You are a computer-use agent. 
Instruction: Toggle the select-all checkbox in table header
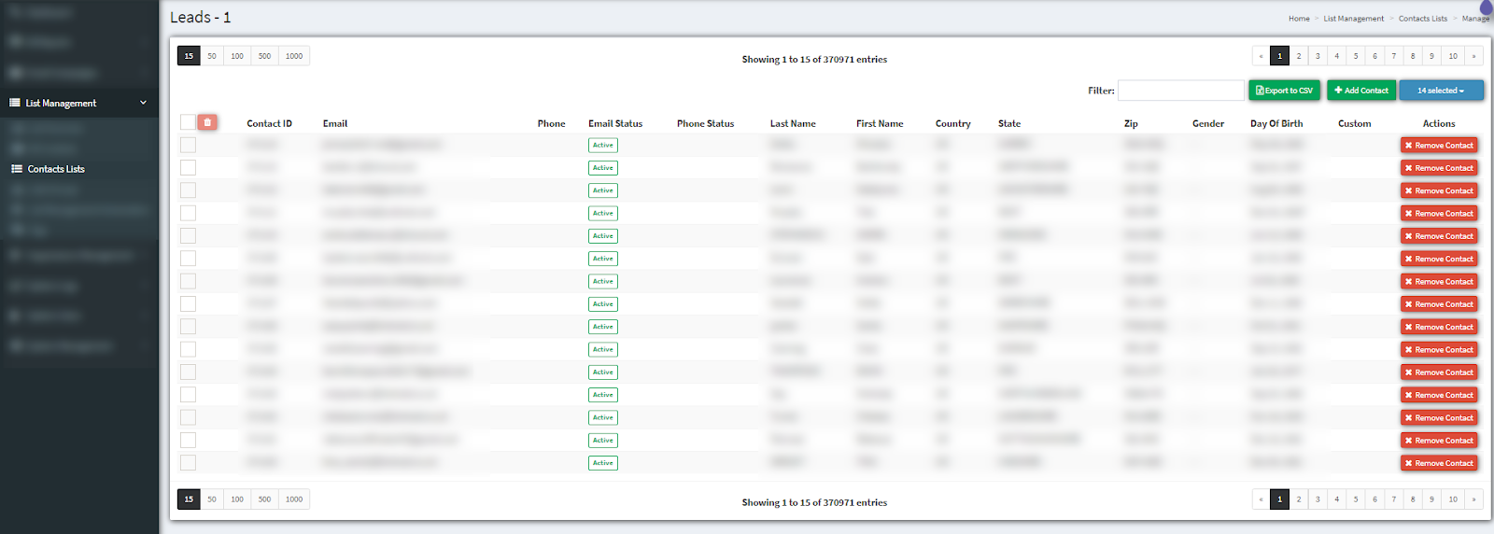coord(188,122)
